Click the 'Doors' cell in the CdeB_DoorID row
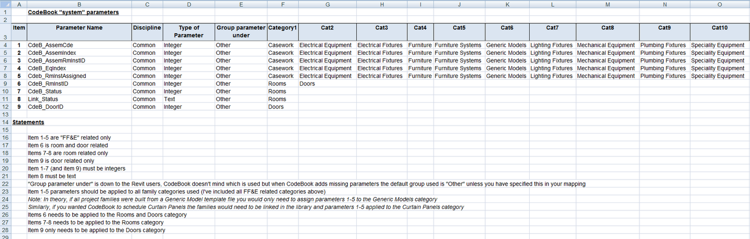The width and height of the screenshot is (750, 239). [283, 107]
